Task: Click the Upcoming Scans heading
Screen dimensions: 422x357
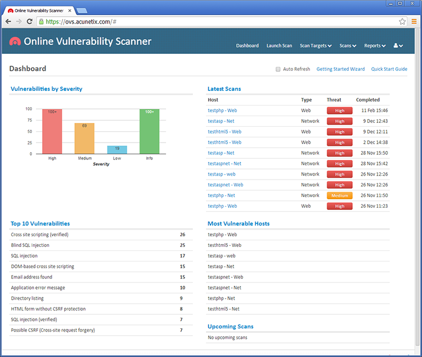Action: [x=230, y=326]
